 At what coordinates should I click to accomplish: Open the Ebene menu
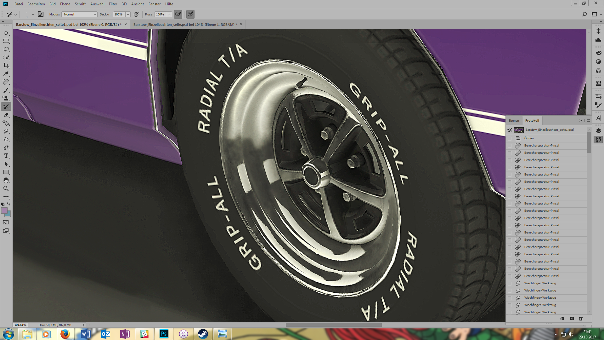pos(65,4)
